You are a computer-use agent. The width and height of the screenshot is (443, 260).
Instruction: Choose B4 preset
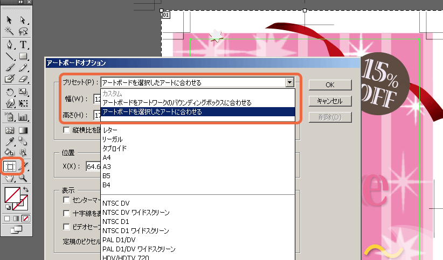pyautogui.click(x=198, y=185)
